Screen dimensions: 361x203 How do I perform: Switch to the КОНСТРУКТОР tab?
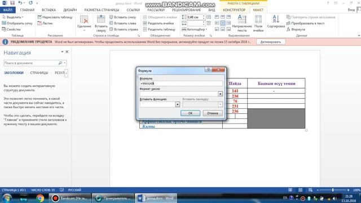coord(234,10)
